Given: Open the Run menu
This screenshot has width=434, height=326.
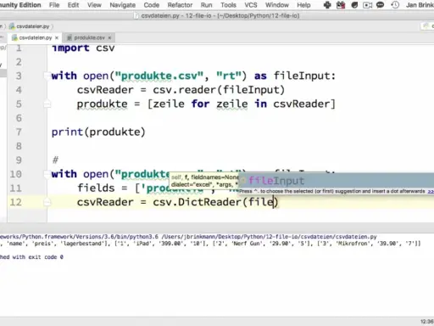Looking at the screenshot, I should [206, 5].
